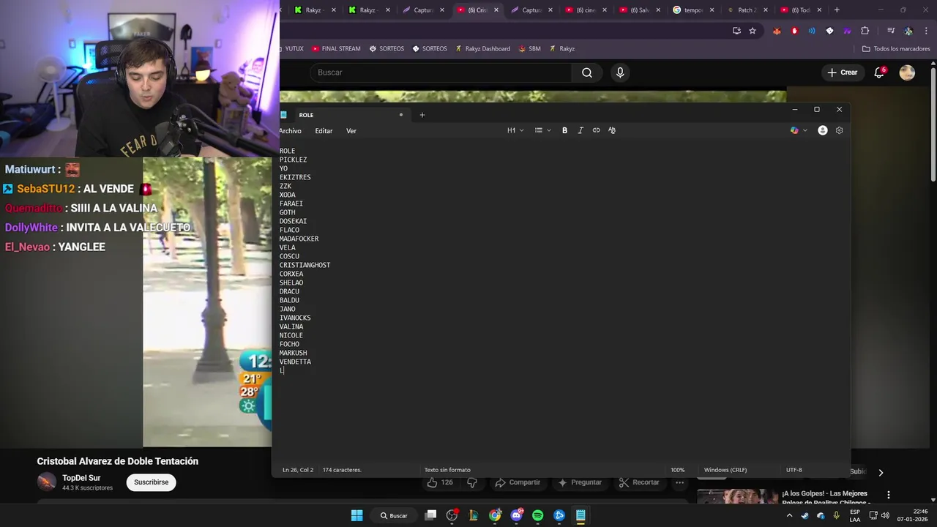Open the FINAL STREAM bookmark
The height and width of the screenshot is (527, 937).
tap(336, 49)
